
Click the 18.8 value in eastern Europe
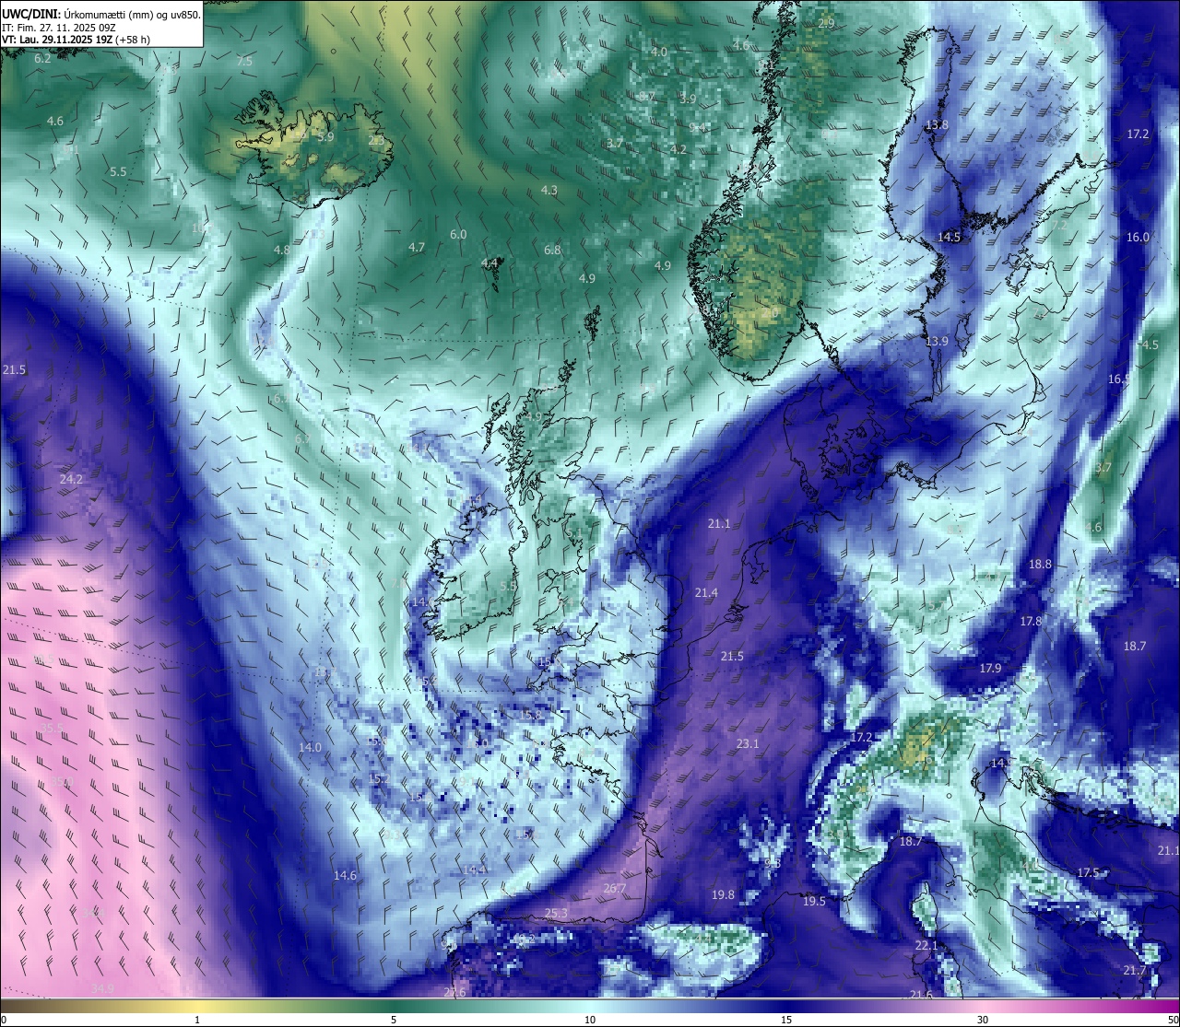(x=1040, y=564)
